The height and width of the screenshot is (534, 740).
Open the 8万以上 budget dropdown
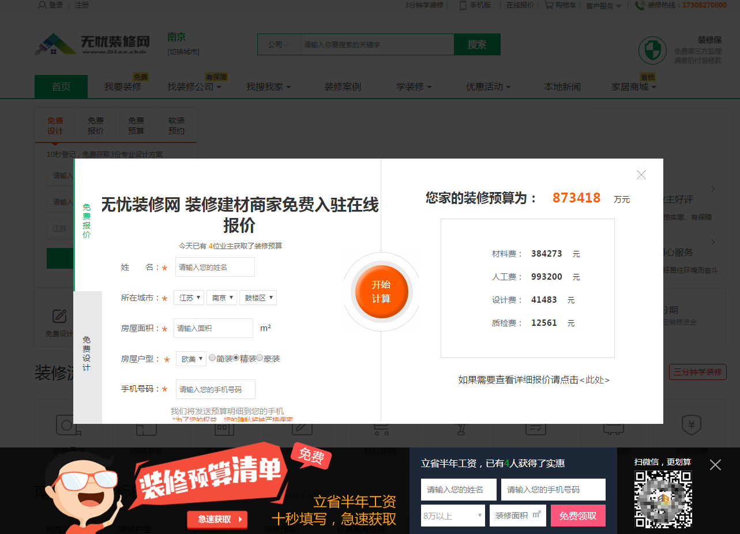[x=453, y=516]
